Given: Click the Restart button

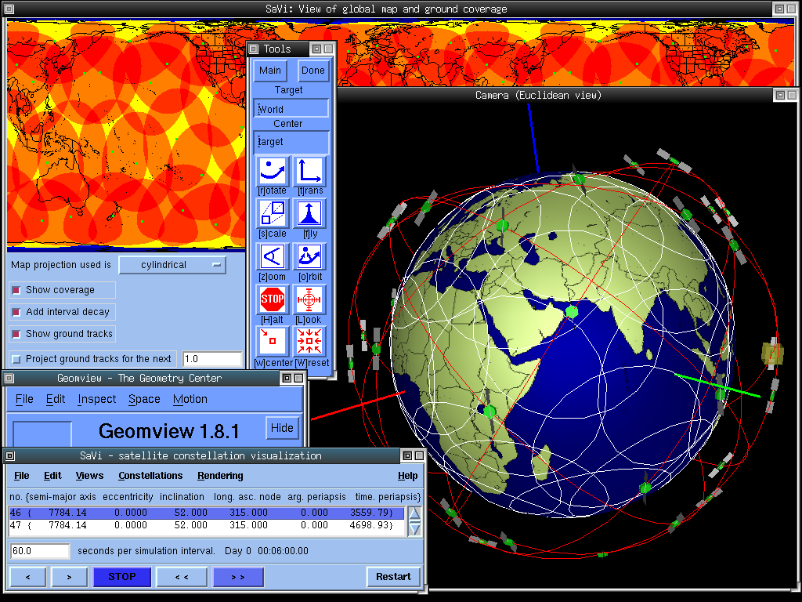Looking at the screenshot, I should (x=393, y=577).
